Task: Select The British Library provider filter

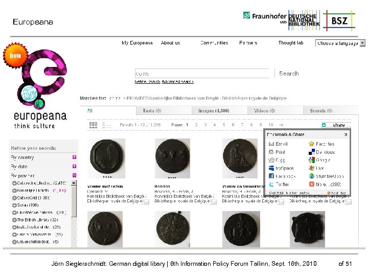Action: [x=35, y=220]
